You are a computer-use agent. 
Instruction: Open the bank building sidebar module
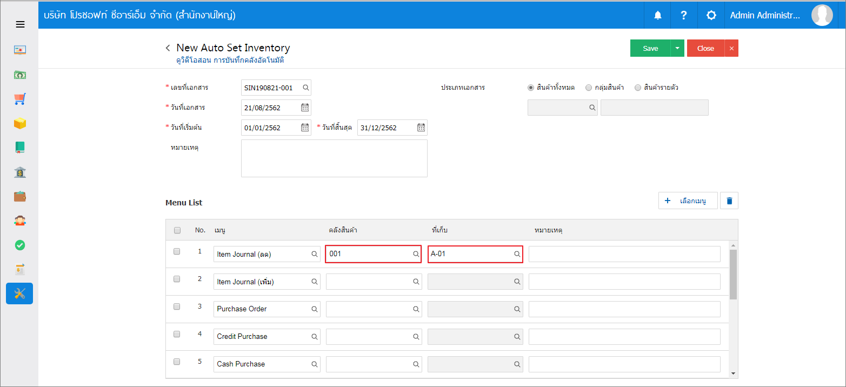[20, 172]
